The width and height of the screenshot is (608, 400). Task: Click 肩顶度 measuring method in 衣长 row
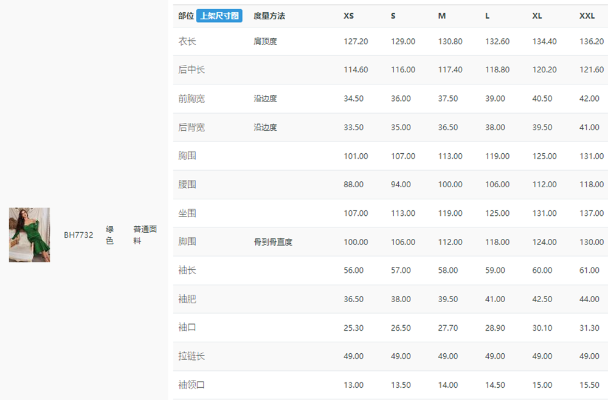(x=265, y=41)
